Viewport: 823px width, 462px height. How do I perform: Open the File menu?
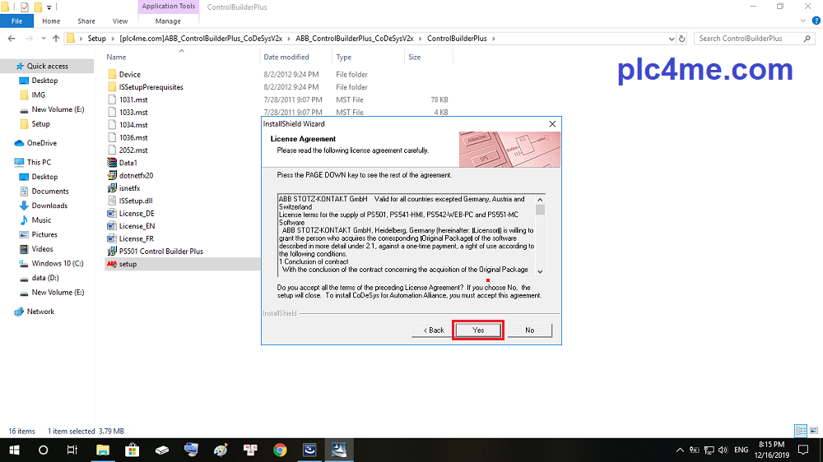pyautogui.click(x=16, y=21)
